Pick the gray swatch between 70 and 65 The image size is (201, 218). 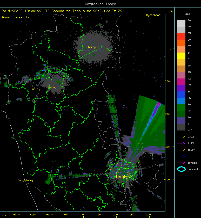pos(181,30)
